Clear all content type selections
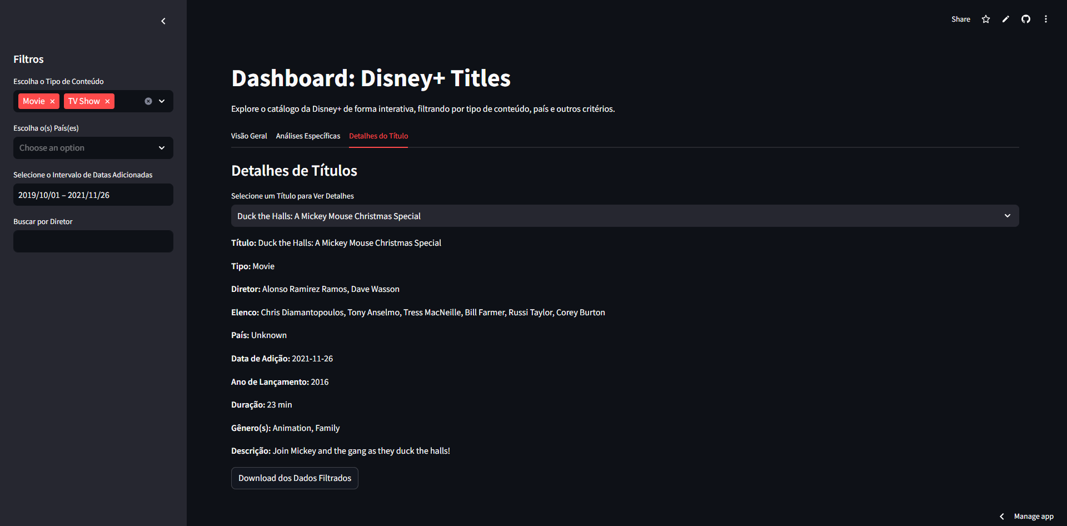This screenshot has width=1067, height=526. [x=148, y=101]
